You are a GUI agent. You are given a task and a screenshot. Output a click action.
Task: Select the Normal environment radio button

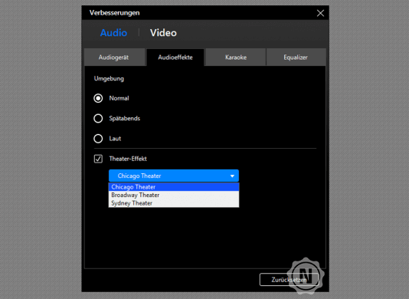coord(98,98)
